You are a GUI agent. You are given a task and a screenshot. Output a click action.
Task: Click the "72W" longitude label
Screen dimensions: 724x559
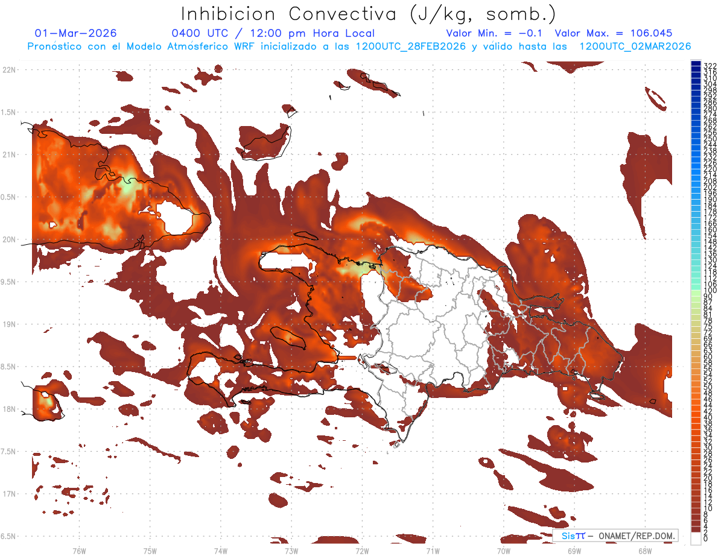362,551
